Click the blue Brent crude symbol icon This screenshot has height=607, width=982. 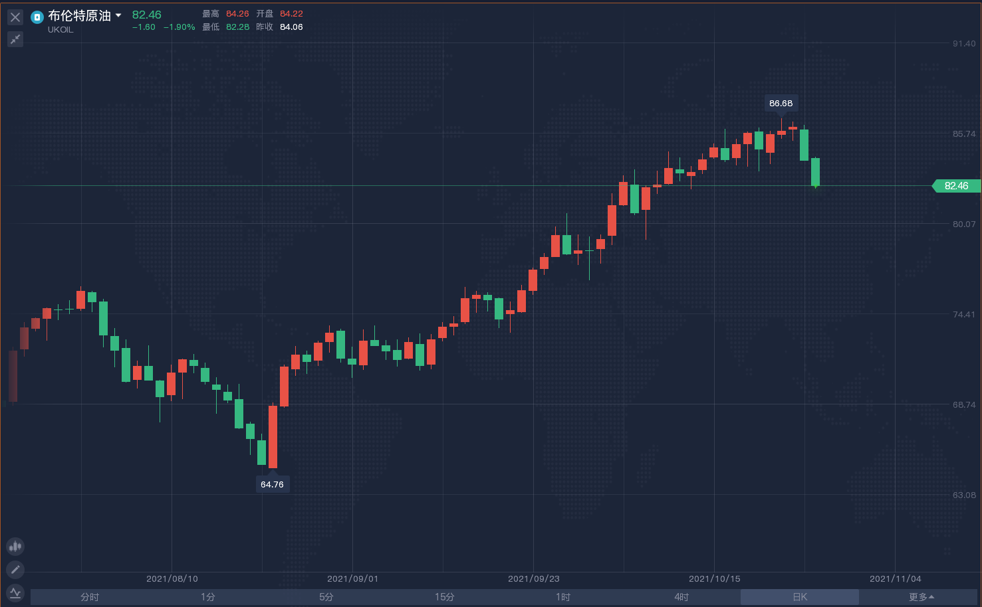[x=37, y=17]
